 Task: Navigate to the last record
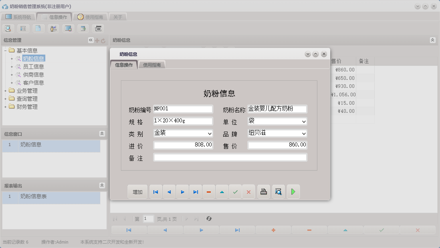coord(196,191)
